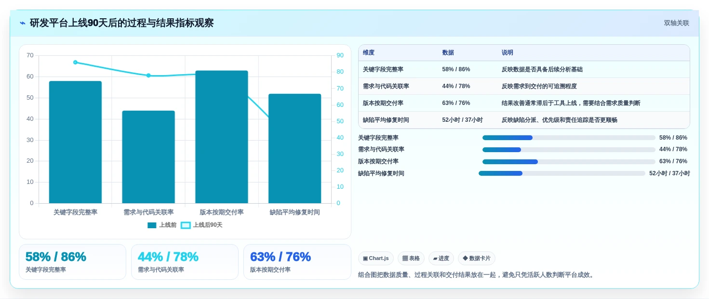
Task: Click description starting 结果改善通常滞后于工具上线
Action: point(571,103)
